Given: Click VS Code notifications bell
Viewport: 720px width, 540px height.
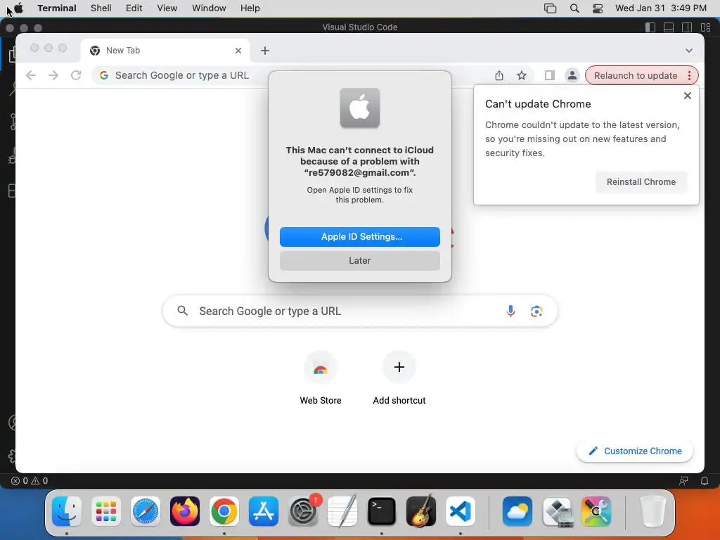Looking at the screenshot, I should point(705,481).
